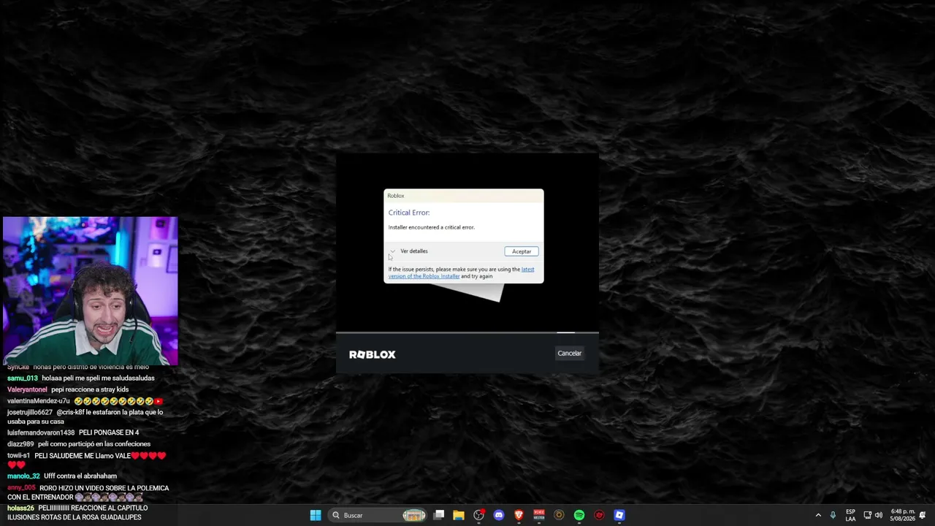Click chat username samu_013
The width and height of the screenshot is (935, 526).
pyautogui.click(x=23, y=378)
